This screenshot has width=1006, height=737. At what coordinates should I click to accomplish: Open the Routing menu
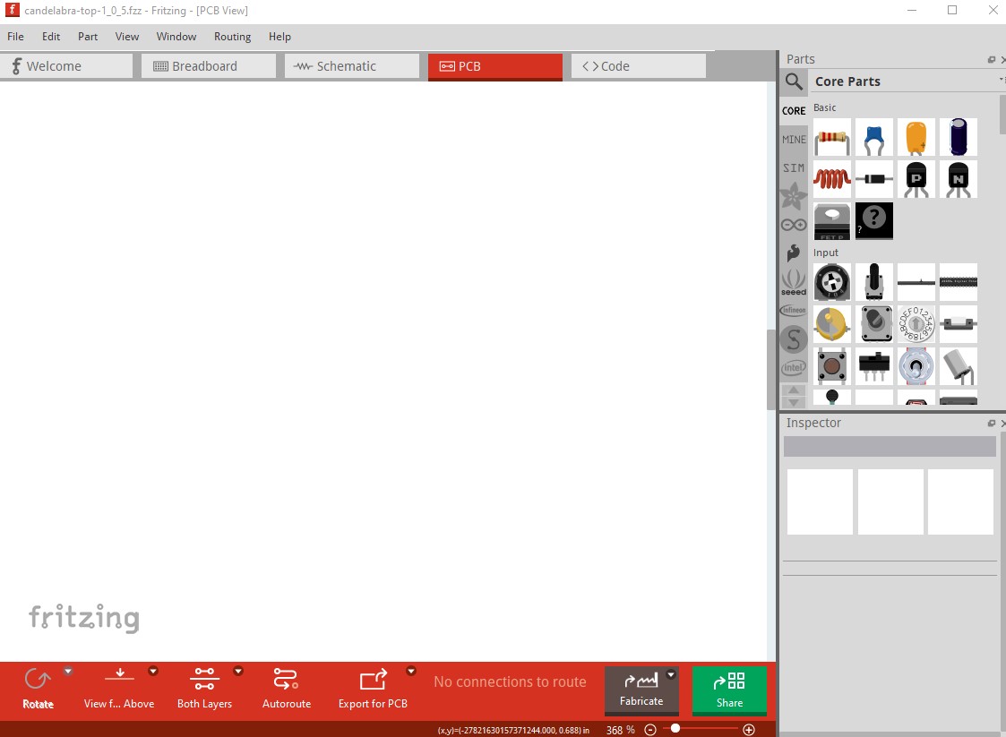232,37
